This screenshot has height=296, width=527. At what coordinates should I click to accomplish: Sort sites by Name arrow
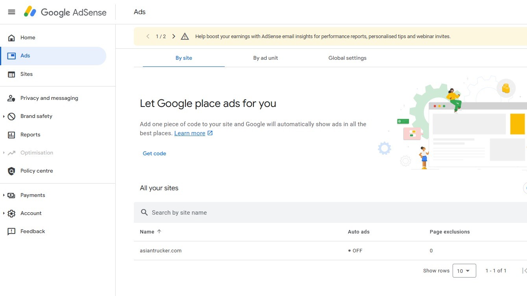pyautogui.click(x=159, y=232)
